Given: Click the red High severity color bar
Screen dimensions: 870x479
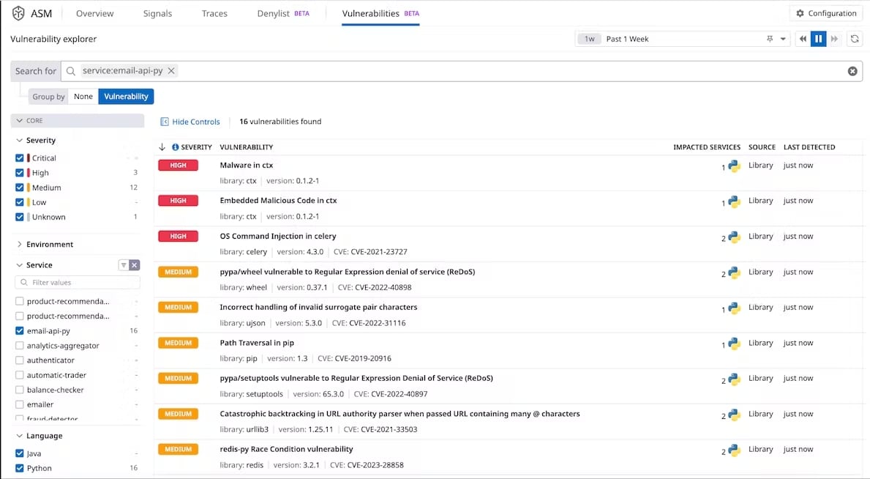Looking at the screenshot, I should (x=29, y=173).
